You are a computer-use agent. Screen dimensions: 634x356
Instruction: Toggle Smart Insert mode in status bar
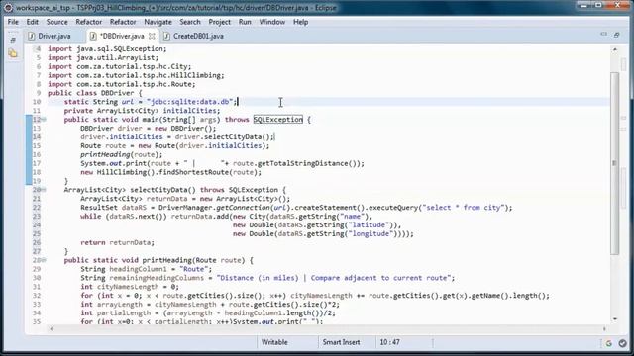click(341, 342)
